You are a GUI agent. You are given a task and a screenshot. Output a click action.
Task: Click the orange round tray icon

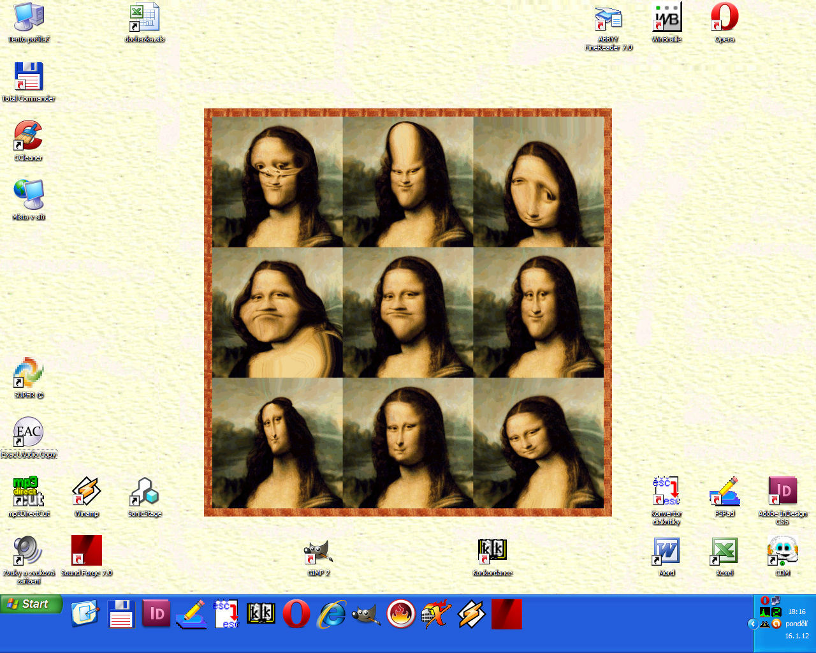pyautogui.click(x=776, y=624)
